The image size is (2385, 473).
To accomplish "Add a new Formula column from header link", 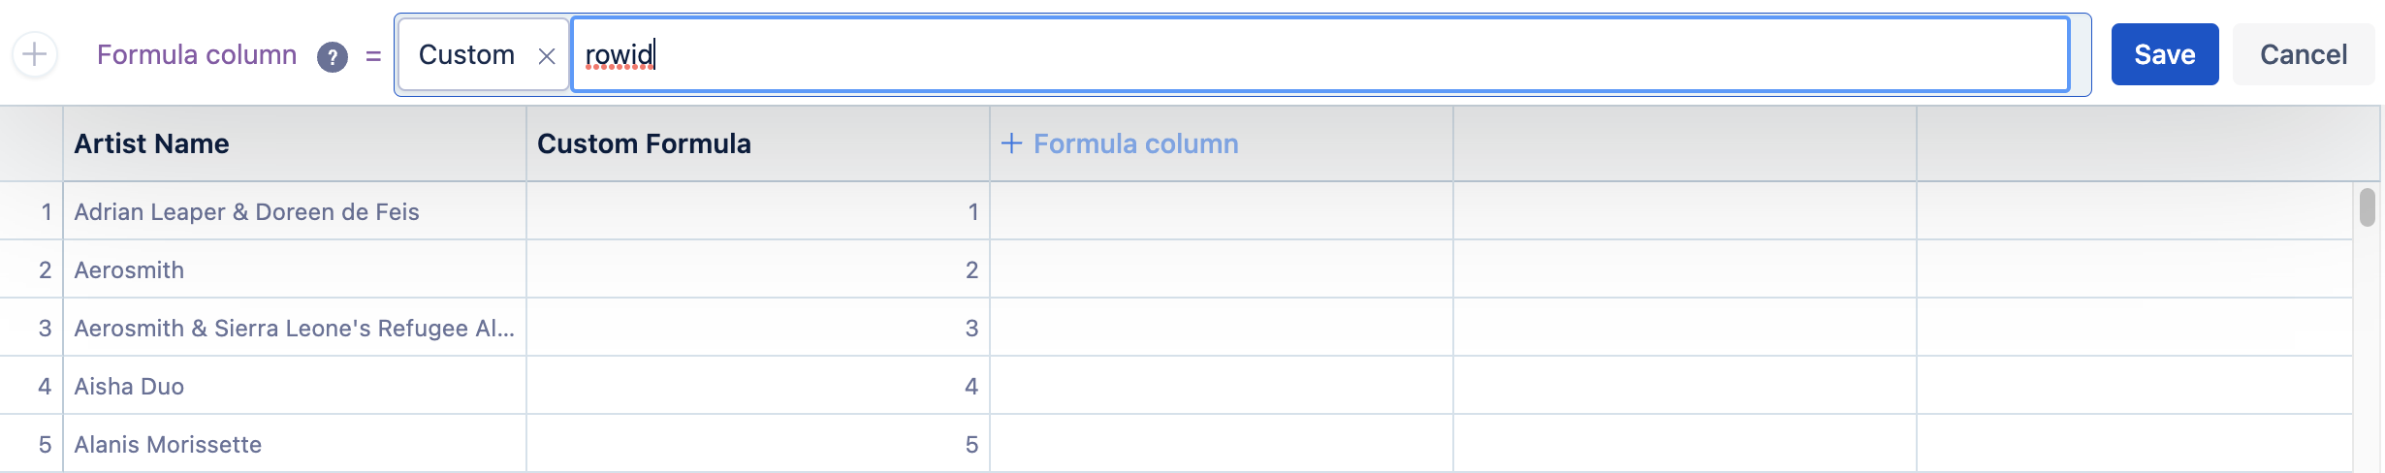I will click(x=1135, y=143).
